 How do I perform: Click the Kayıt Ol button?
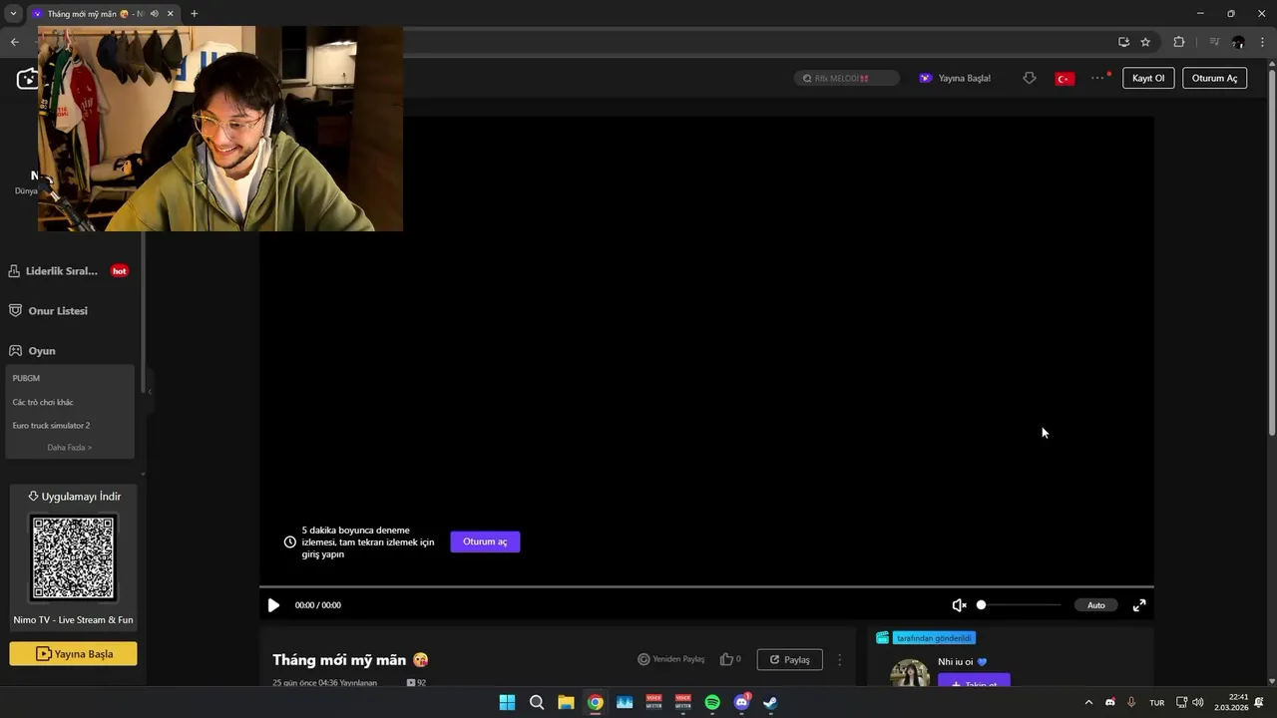(1148, 78)
